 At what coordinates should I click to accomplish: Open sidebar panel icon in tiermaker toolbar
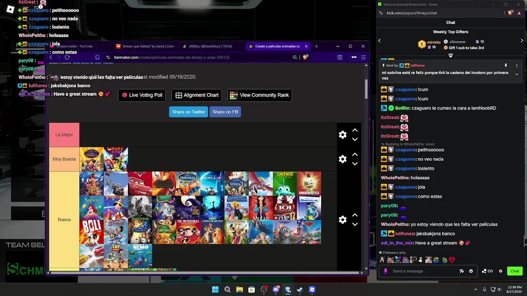[x=340, y=57]
